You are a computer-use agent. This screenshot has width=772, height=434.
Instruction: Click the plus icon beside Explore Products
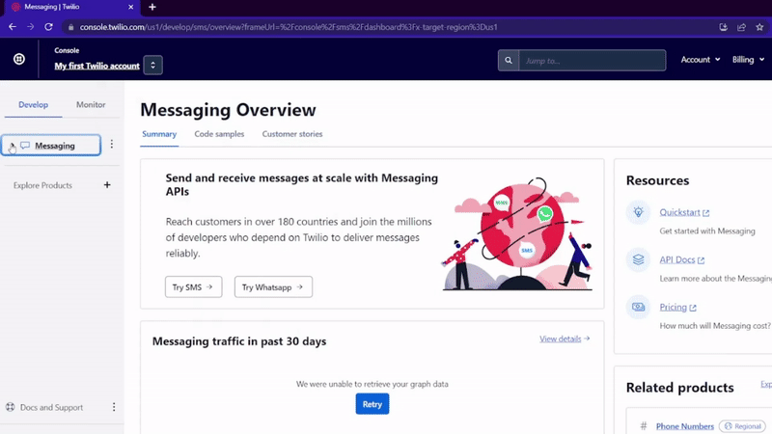point(107,185)
